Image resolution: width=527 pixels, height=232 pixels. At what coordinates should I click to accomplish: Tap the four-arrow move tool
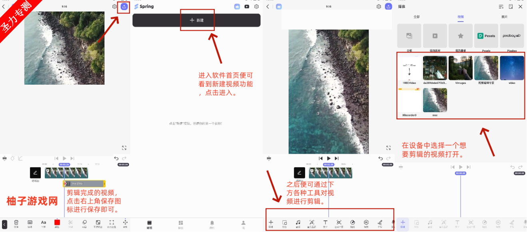[125, 223]
